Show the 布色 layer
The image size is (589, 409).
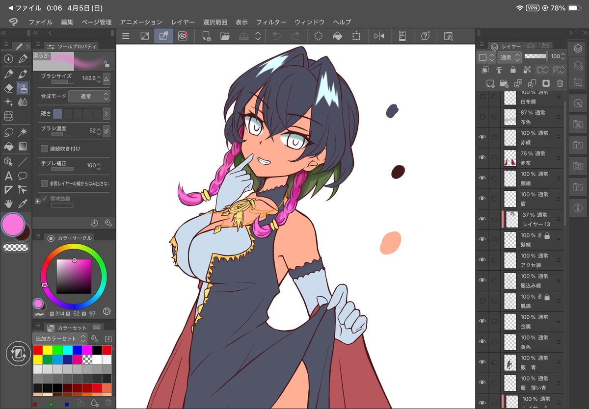[482, 117]
